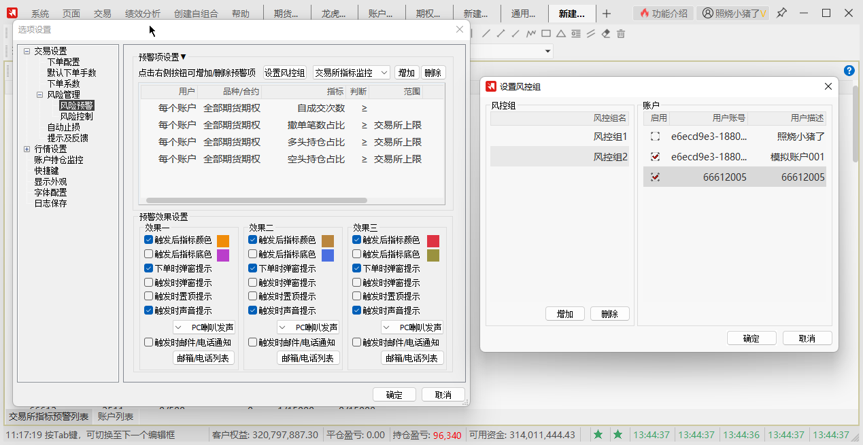Click the 设置风控组 button
Viewport: 863px width, 445px height.
pos(286,73)
